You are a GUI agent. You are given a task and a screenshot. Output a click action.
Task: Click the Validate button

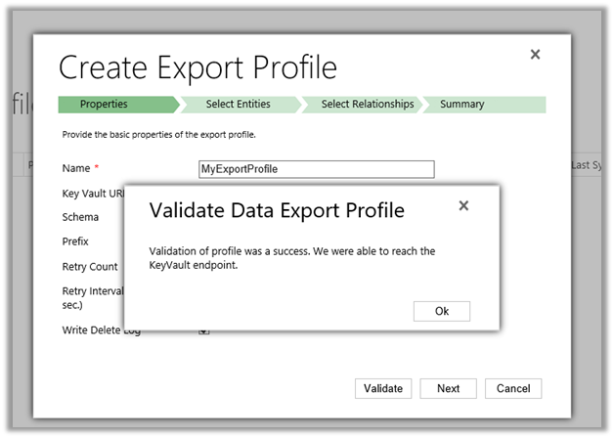382,388
